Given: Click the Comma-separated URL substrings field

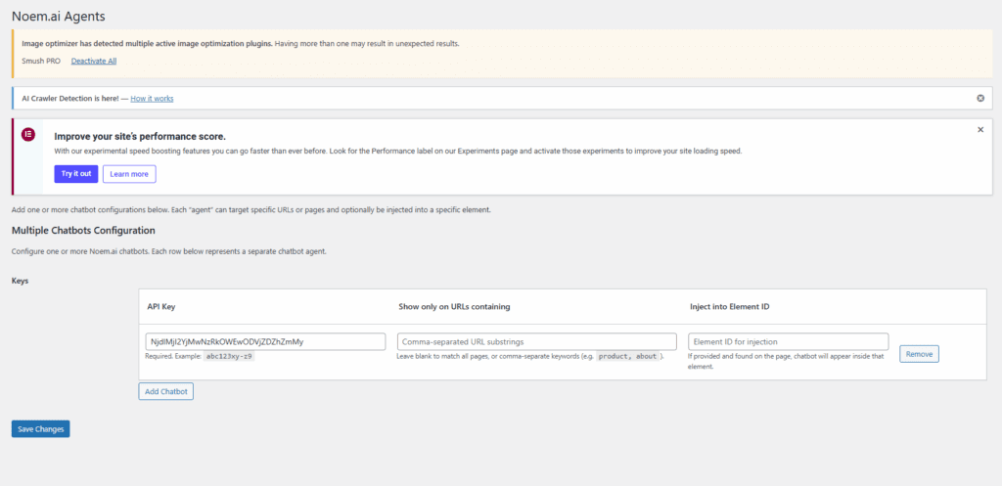Looking at the screenshot, I should 536,342.
